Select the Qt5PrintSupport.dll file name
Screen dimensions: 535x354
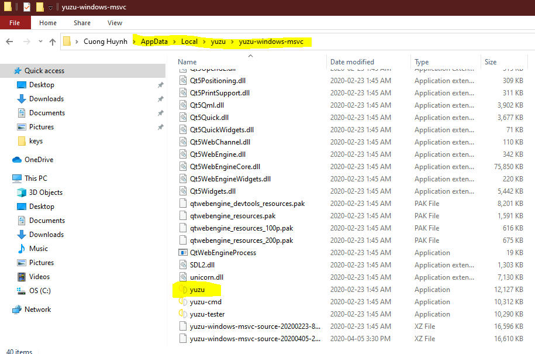click(220, 93)
